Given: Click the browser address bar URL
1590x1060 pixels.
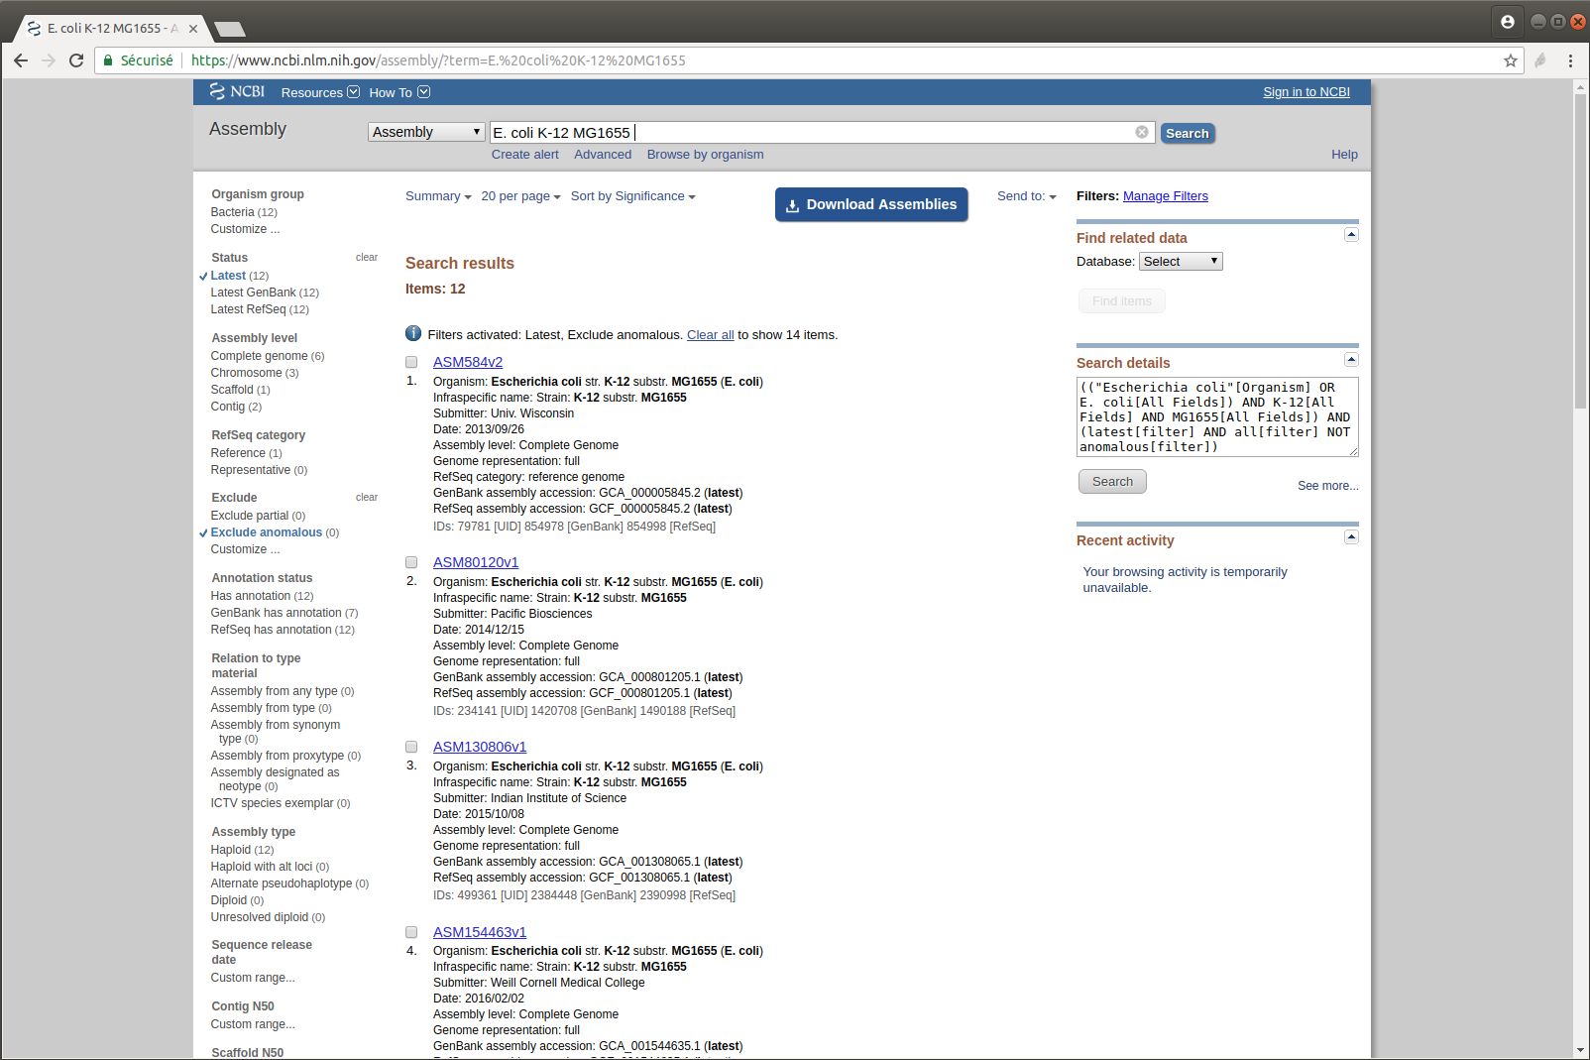Looking at the screenshot, I should 438,60.
